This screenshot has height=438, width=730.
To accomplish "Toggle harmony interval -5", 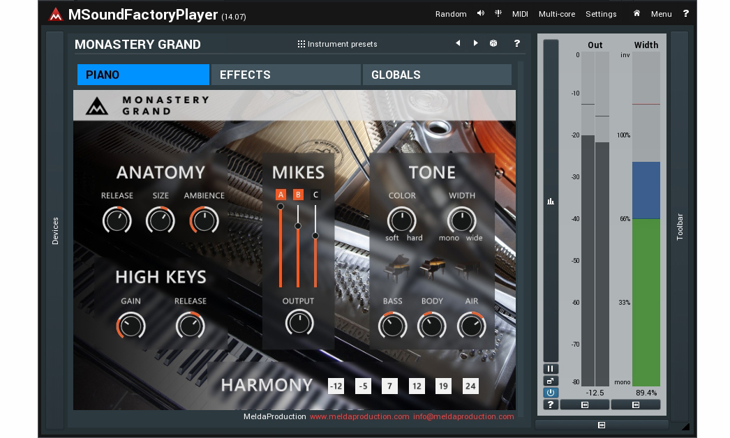I will point(363,386).
